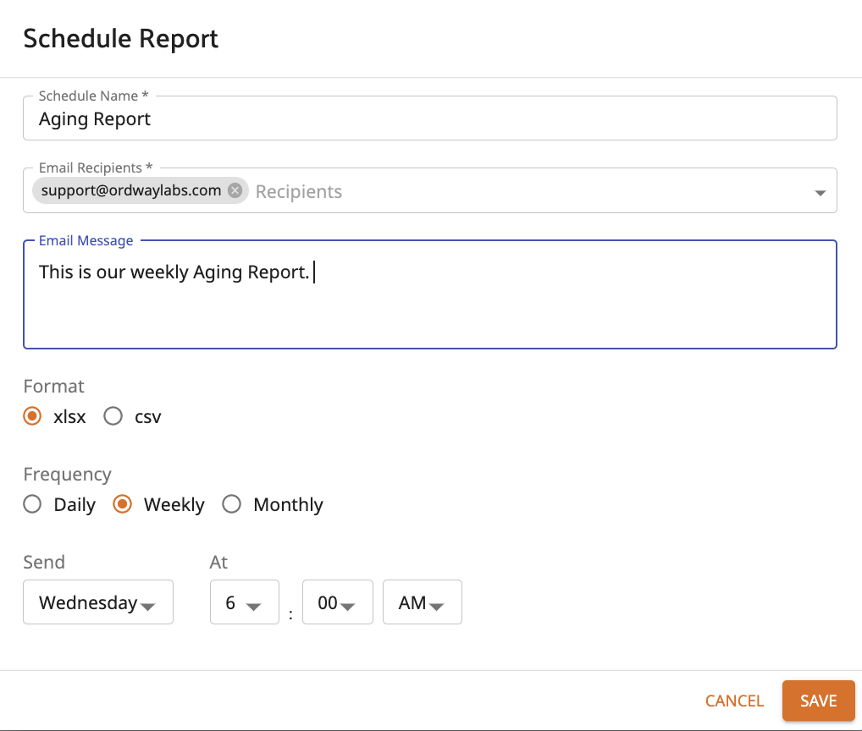Click the Schedule Report title text
Image resolution: width=862 pixels, height=731 pixels.
(120, 39)
